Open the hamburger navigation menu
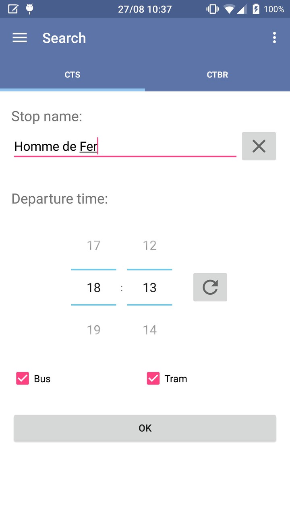The width and height of the screenshot is (290, 516). (20, 38)
